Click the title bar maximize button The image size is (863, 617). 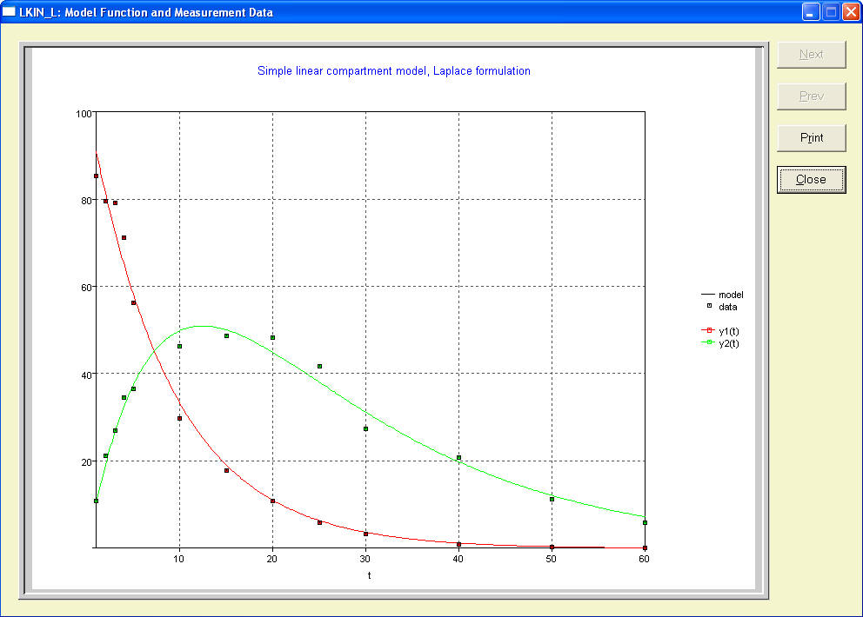tap(830, 12)
